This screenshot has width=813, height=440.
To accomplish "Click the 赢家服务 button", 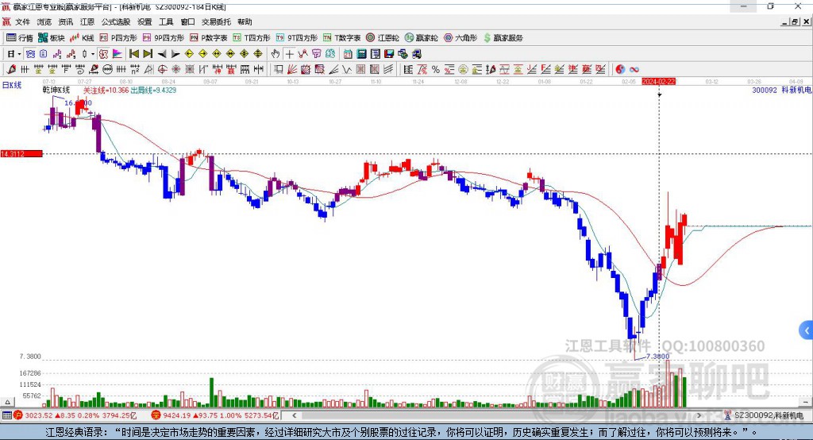I will 503,38.
